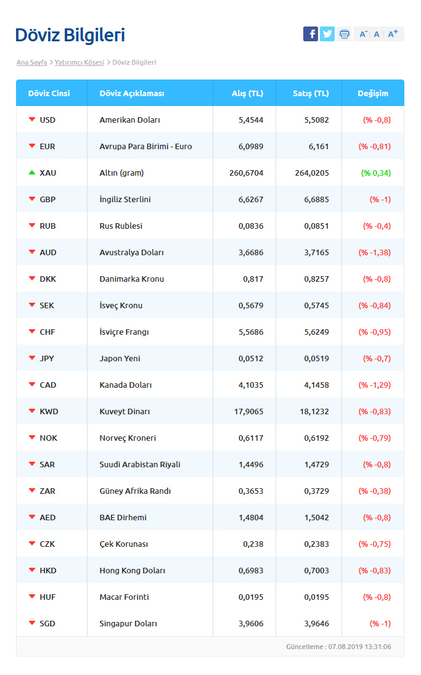Select the EUR currency row

tap(210, 146)
